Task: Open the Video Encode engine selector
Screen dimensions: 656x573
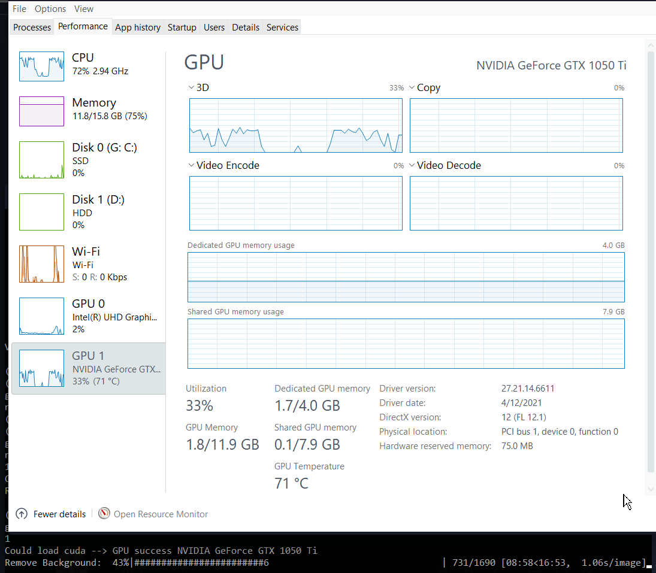Action: point(191,165)
